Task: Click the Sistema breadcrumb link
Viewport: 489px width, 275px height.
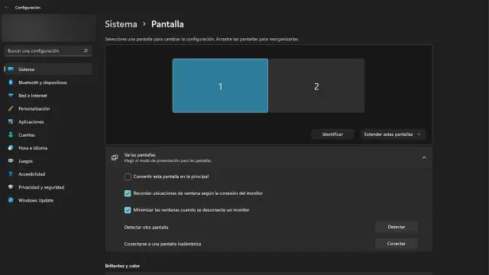Action: [121, 24]
